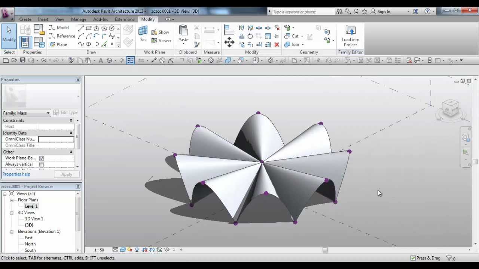
Task: Open the Add-Ins ribbon tab
Action: point(100,19)
